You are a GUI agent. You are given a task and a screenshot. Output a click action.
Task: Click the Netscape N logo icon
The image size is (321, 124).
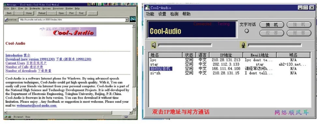133,20
